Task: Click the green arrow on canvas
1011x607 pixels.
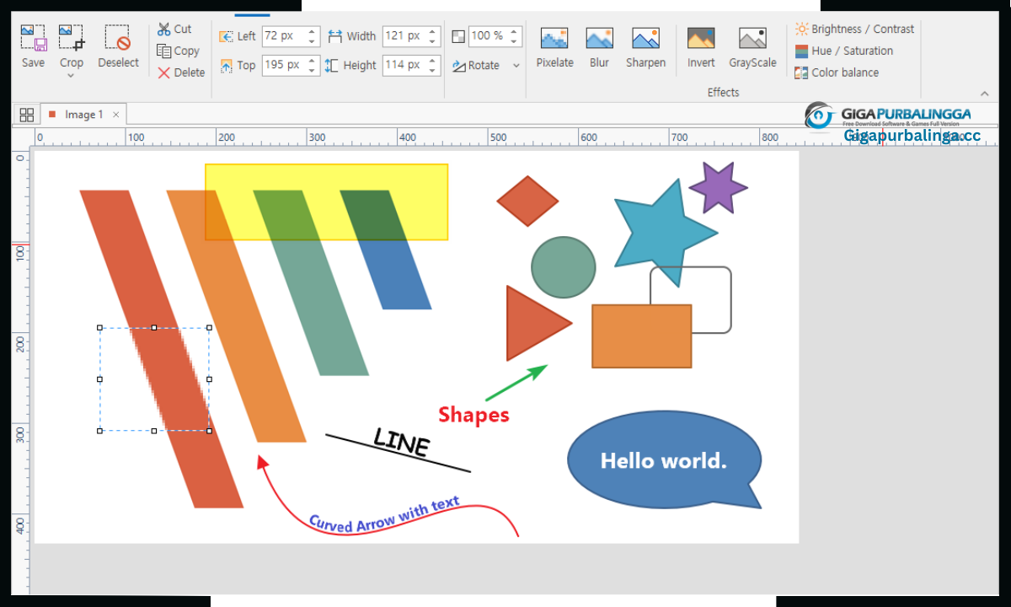Action: pos(516,383)
